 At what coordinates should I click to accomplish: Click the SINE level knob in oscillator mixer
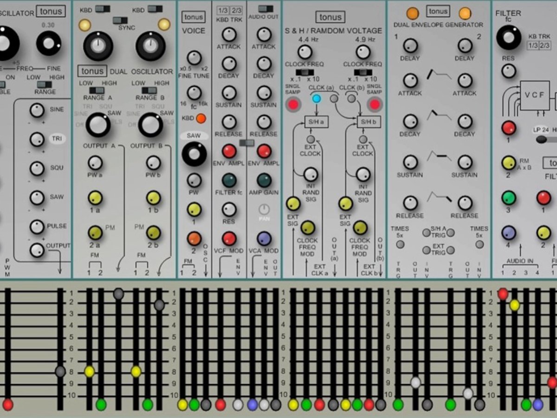(37, 111)
